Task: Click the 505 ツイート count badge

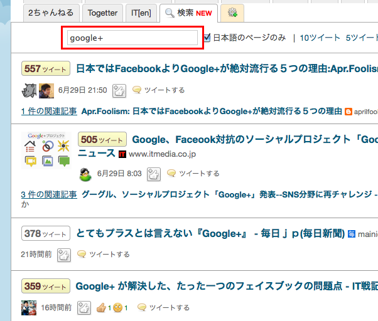Action: coord(102,139)
